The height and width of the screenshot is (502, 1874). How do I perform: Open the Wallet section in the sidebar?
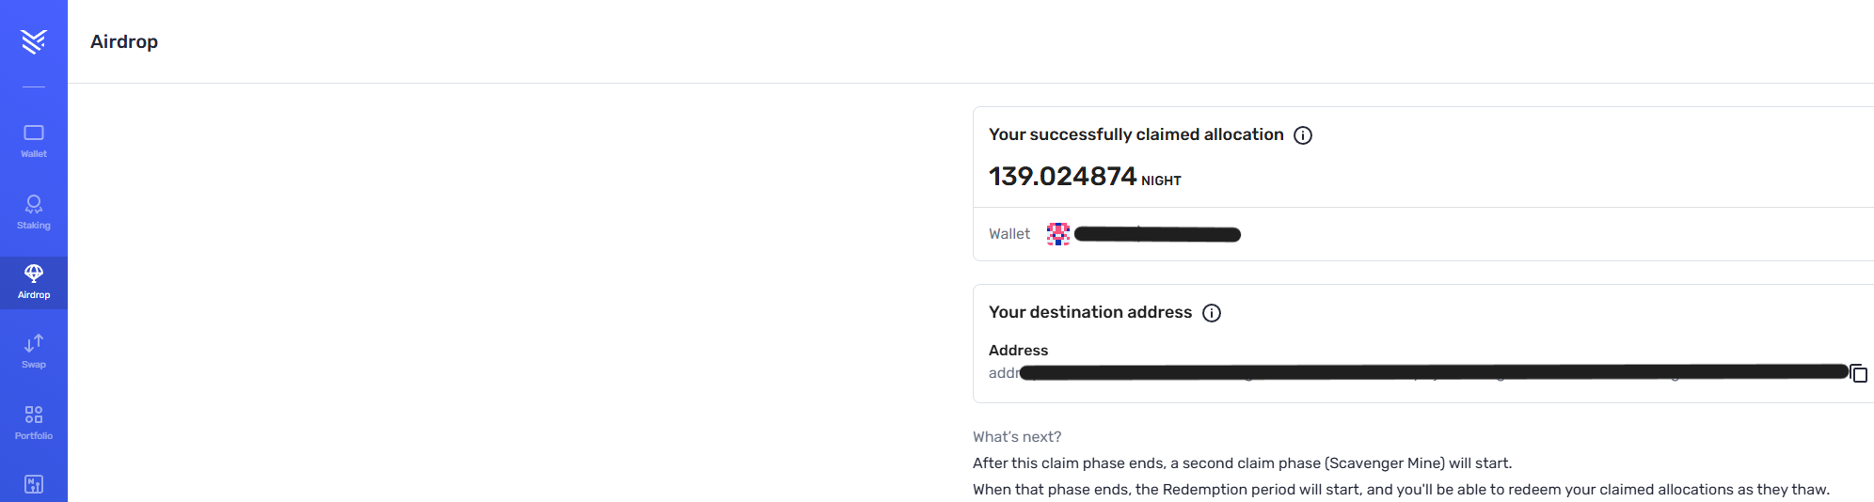coord(34,140)
